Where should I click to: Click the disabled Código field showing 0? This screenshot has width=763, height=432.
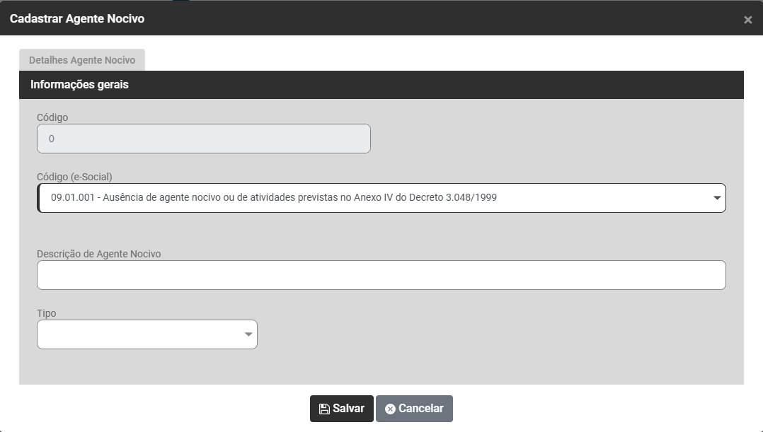point(203,139)
